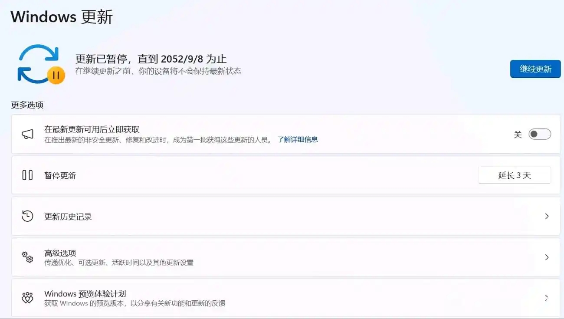The height and width of the screenshot is (319, 564).
Task: Click the pause icon beside 暂停更新
Action: click(x=27, y=175)
